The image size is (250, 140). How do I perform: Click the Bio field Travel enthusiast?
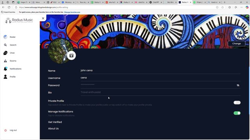[160, 92]
